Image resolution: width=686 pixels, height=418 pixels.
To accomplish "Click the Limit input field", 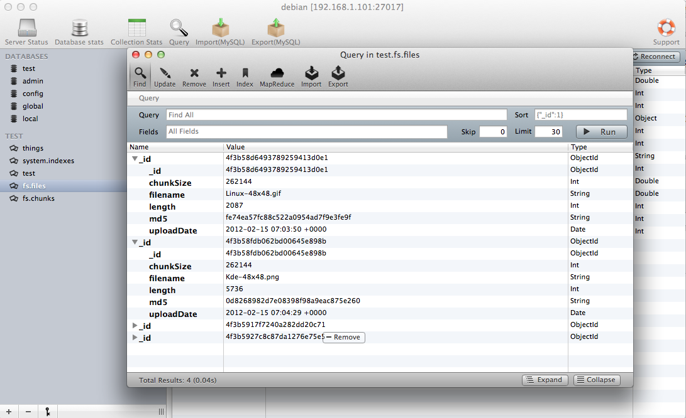I will click(x=548, y=132).
